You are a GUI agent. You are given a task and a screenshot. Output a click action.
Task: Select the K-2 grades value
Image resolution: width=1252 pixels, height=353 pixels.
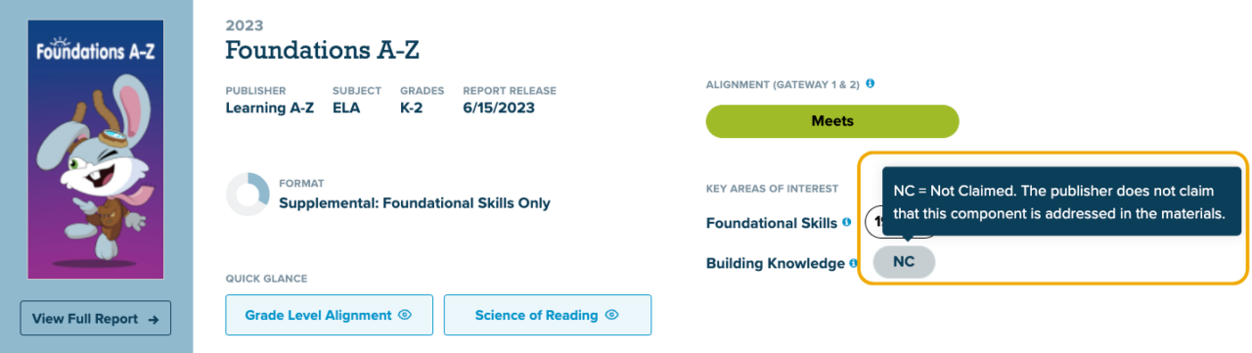(x=411, y=109)
